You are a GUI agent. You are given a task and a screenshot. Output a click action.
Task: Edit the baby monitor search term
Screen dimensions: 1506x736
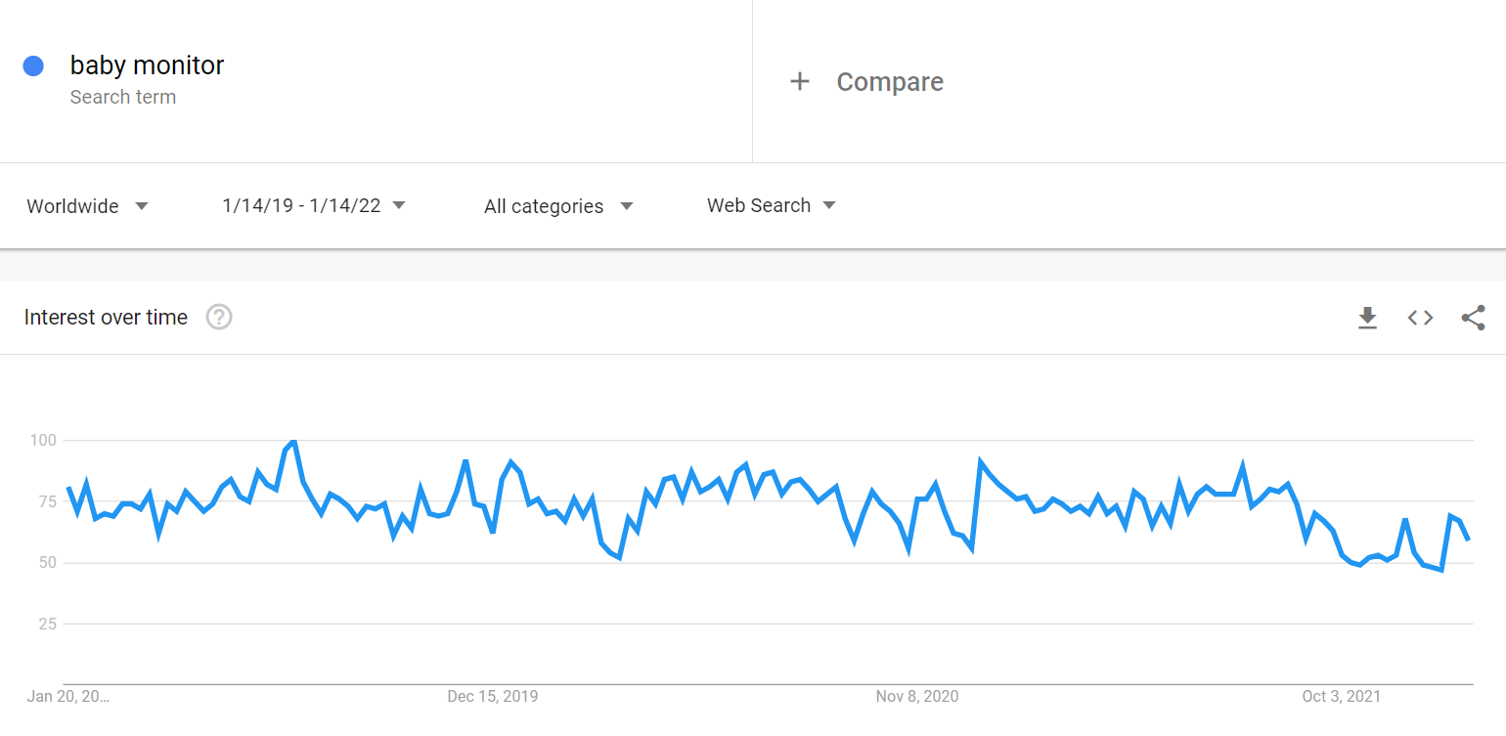(147, 65)
